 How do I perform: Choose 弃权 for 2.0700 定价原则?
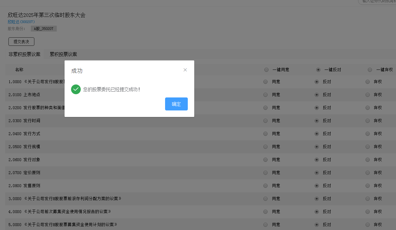(x=367, y=172)
